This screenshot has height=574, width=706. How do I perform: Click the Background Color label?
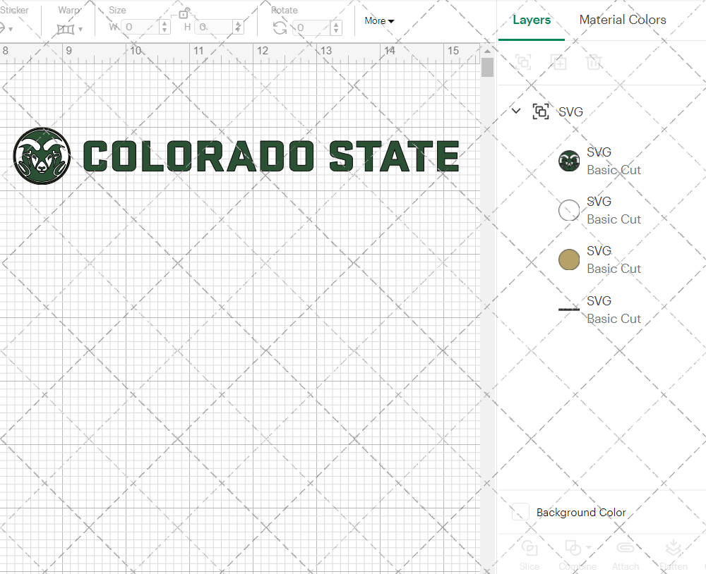coord(581,513)
